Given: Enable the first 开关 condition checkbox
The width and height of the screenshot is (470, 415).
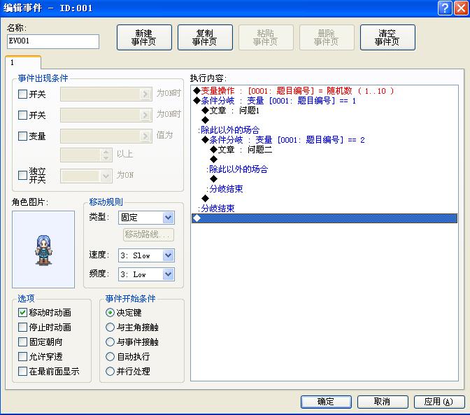Looking at the screenshot, I should 23,94.
